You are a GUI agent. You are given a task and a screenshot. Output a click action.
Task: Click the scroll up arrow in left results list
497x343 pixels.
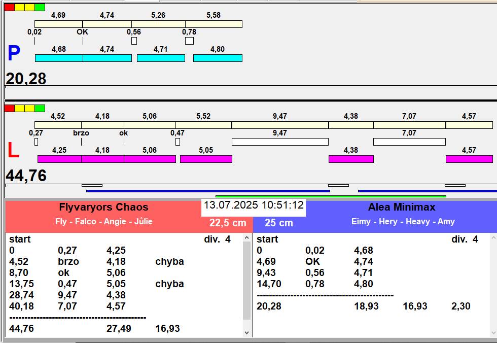click(247, 237)
